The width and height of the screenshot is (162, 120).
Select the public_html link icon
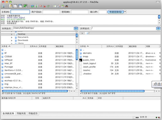pyautogui.click(x=81, y=60)
